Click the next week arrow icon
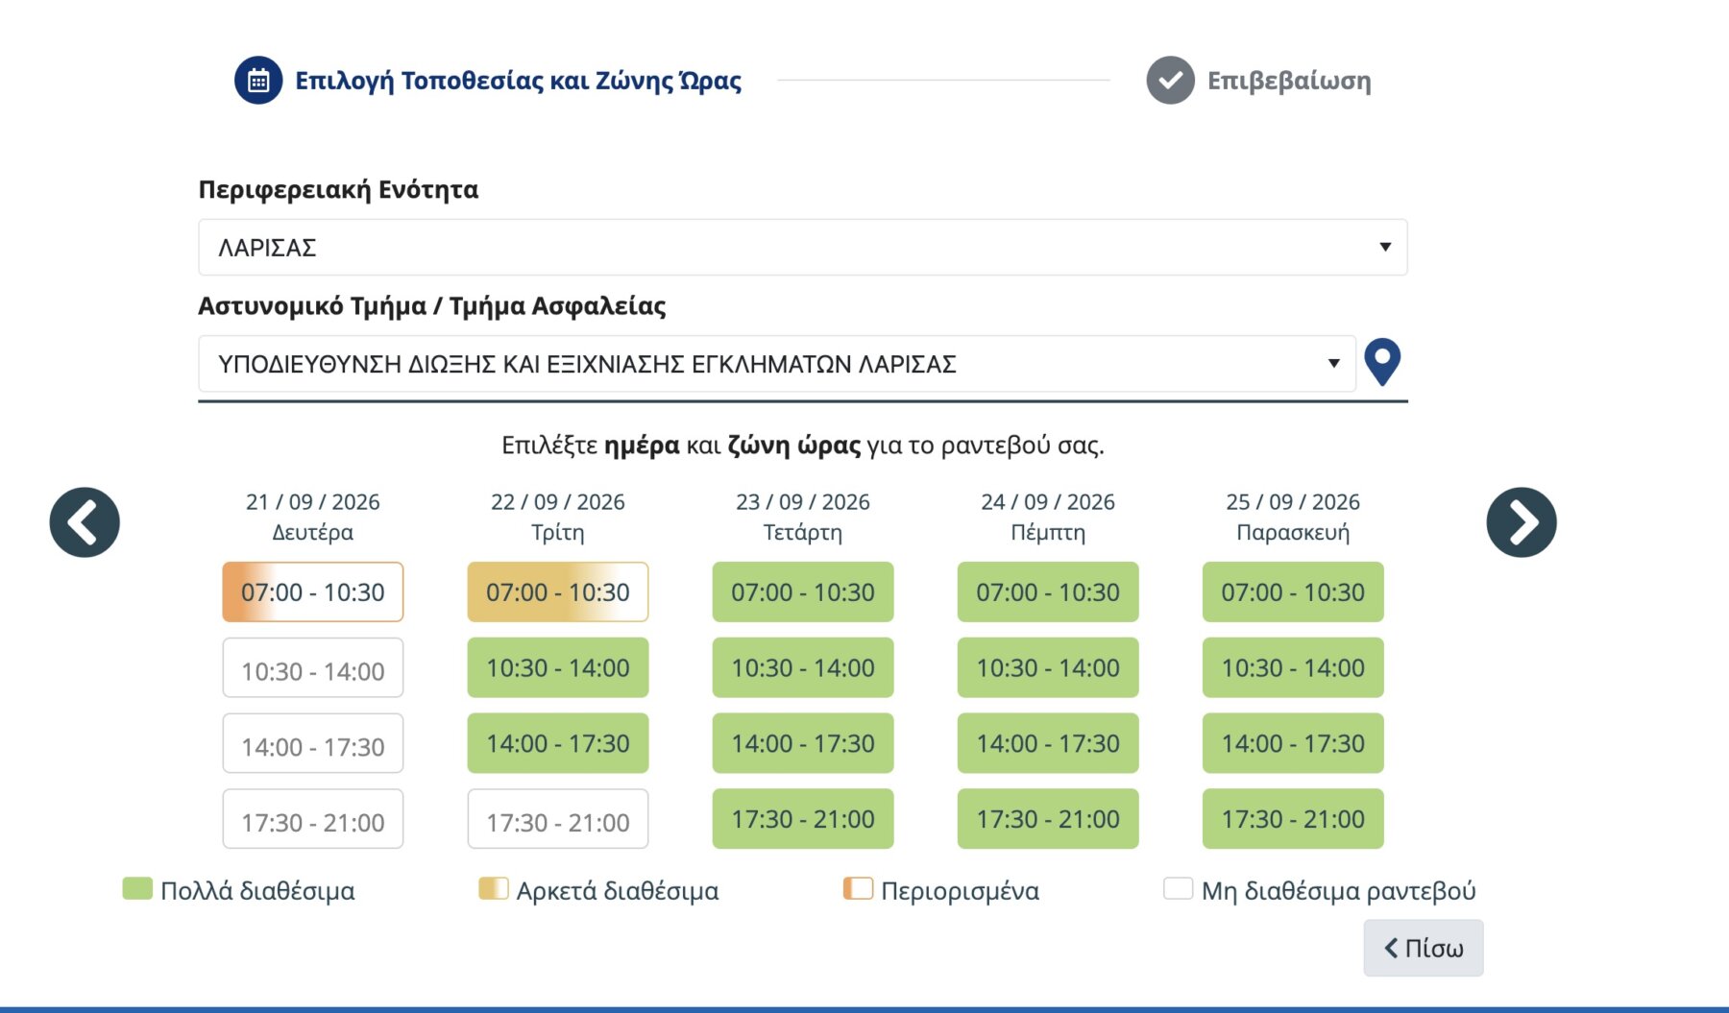Screen dimensions: 1729x1013 pos(1522,522)
